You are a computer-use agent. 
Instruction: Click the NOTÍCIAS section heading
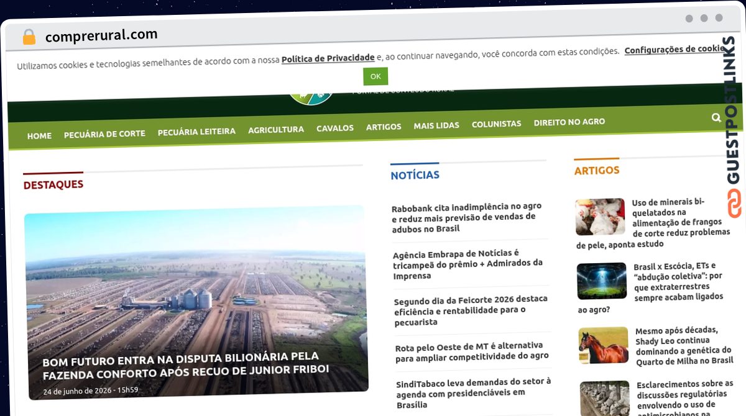pos(415,175)
